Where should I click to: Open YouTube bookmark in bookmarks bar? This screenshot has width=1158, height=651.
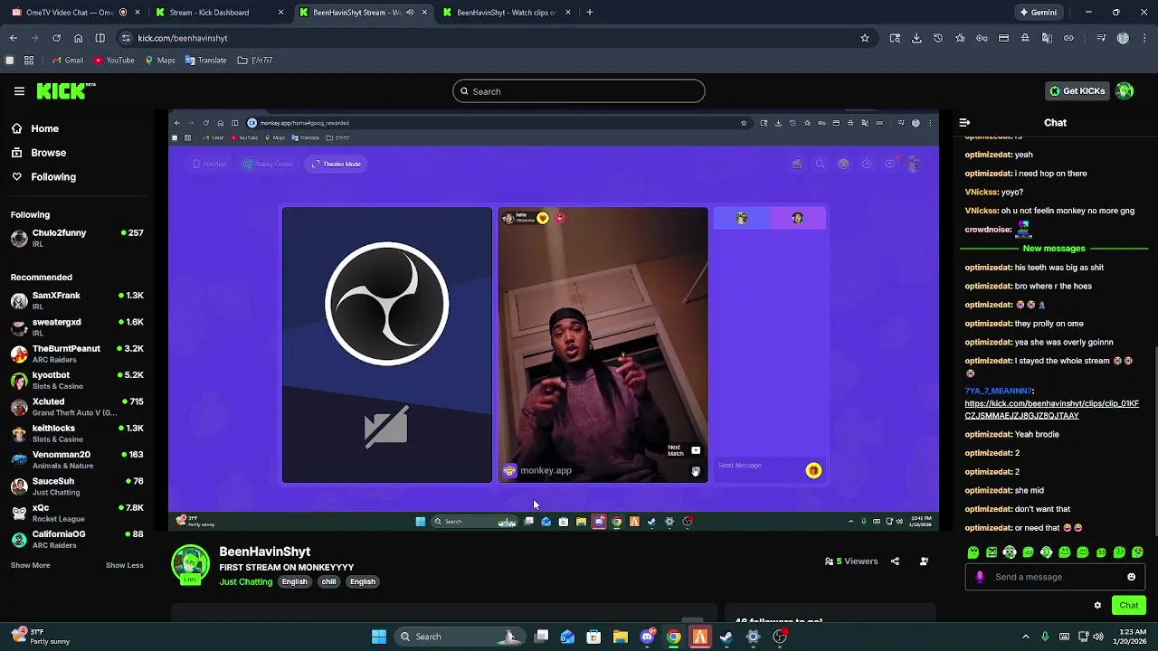pyautogui.click(x=114, y=61)
